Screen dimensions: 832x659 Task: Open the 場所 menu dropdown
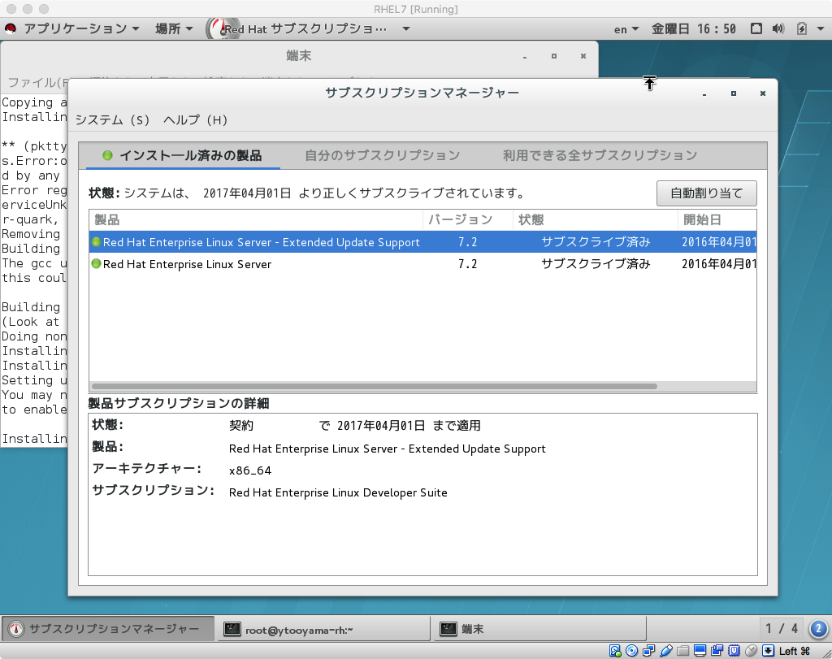174,28
